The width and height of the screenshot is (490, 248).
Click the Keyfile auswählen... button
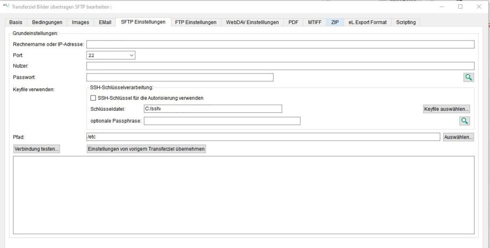point(446,109)
